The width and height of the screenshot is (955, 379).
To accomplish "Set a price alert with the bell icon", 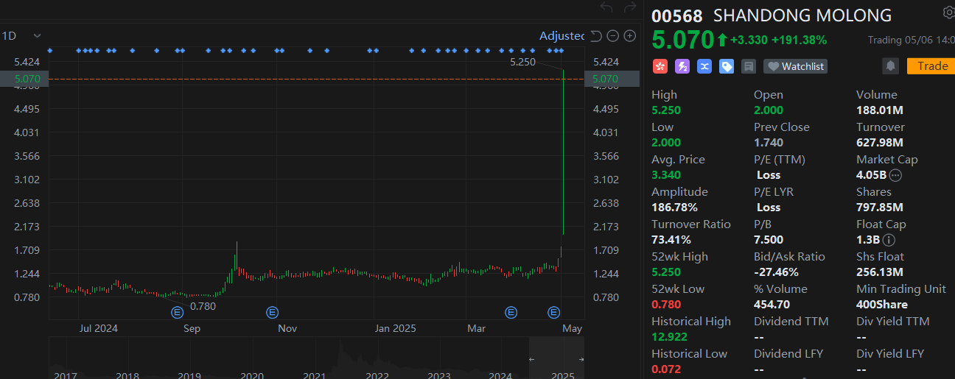I will coord(890,66).
